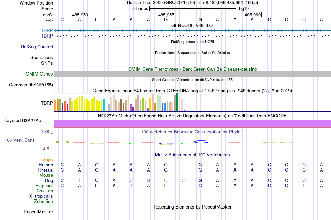The image size is (331, 220).
Task: Open the dark blue TDRP GENCODE label
Action: [x=47, y=36]
